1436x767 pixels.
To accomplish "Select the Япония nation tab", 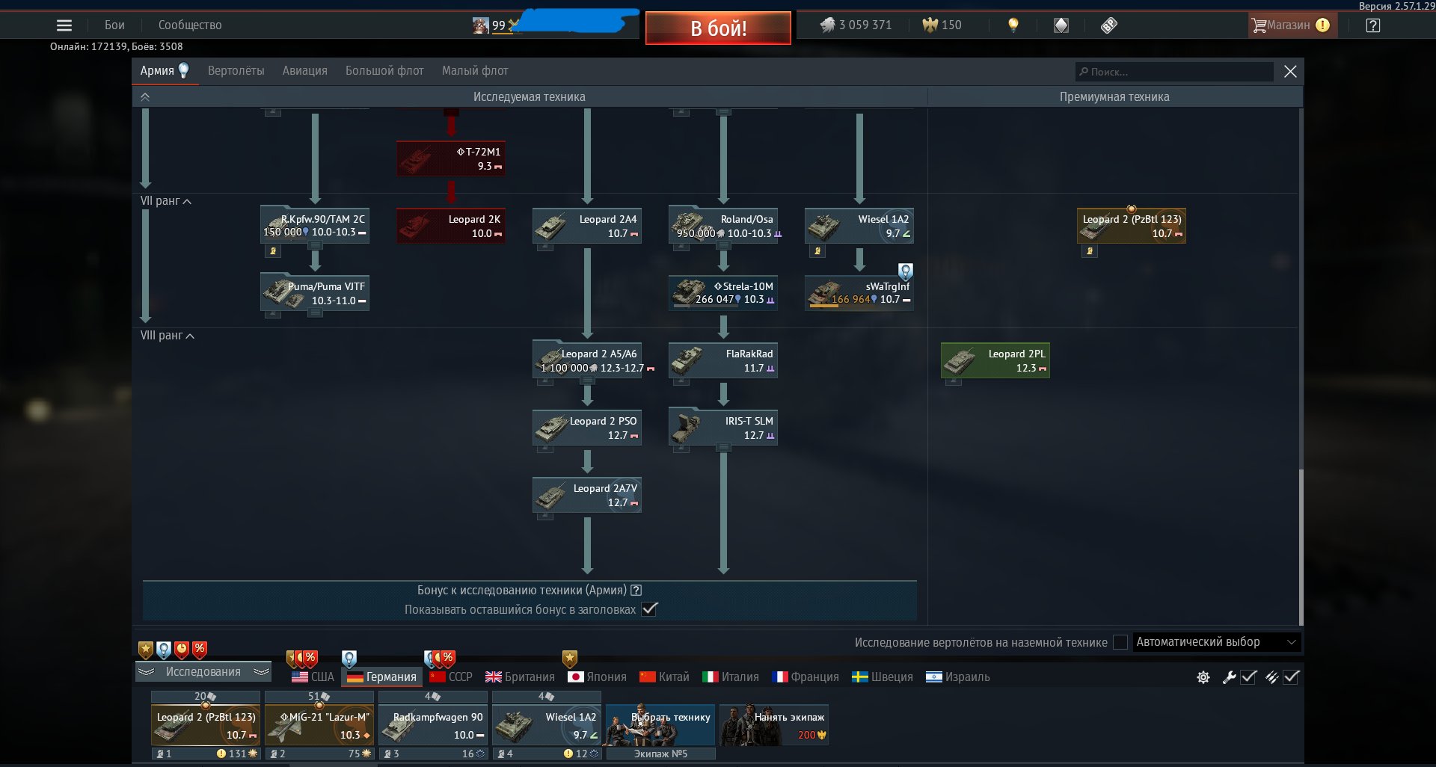I will click(597, 677).
